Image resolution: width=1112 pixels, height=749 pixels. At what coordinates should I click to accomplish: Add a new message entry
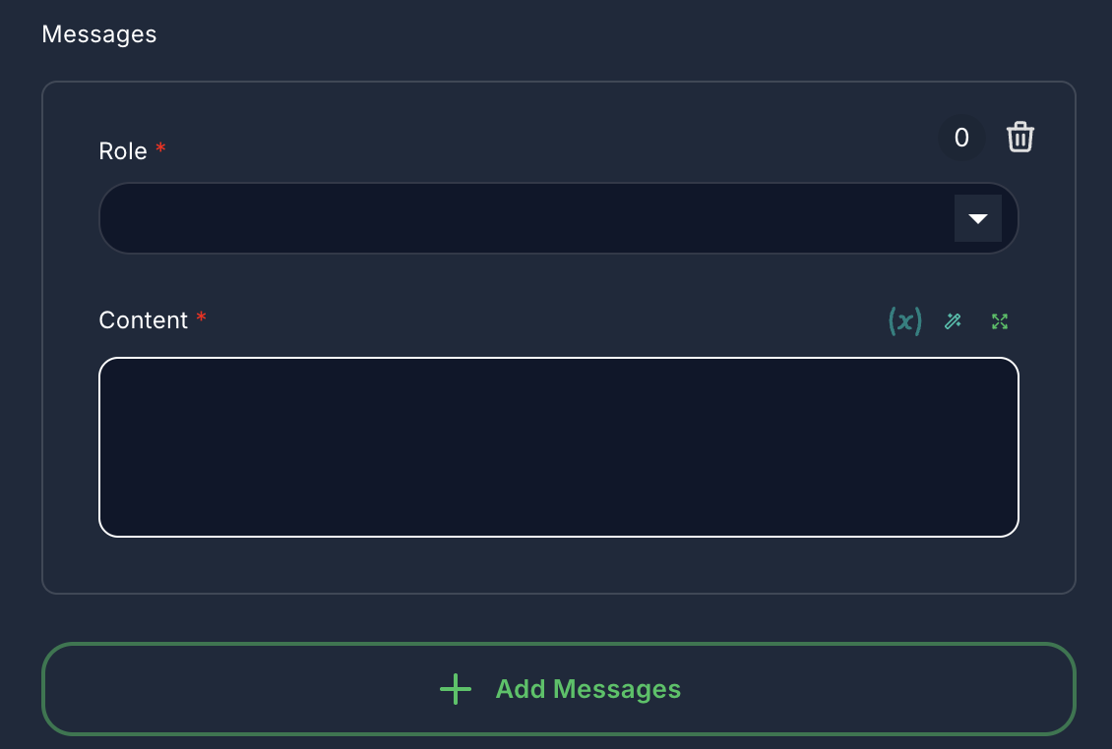(x=558, y=689)
